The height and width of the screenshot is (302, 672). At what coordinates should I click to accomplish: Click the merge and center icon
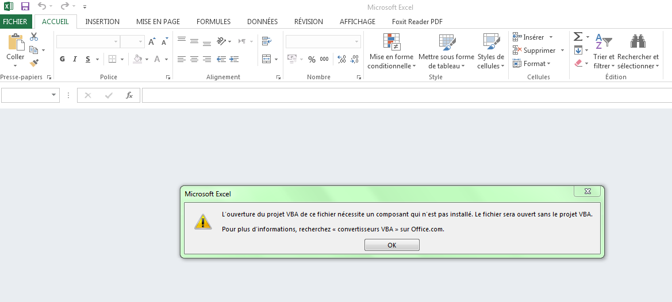click(267, 59)
